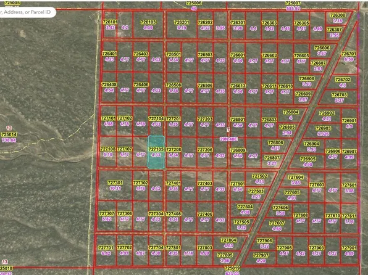This screenshot has height=275, width=368.
Task: Choose parcel label 726603
Action: click(x=269, y=55)
